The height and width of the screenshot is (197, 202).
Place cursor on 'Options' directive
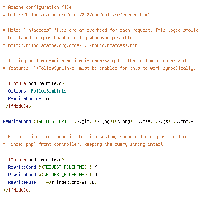tap(17, 91)
